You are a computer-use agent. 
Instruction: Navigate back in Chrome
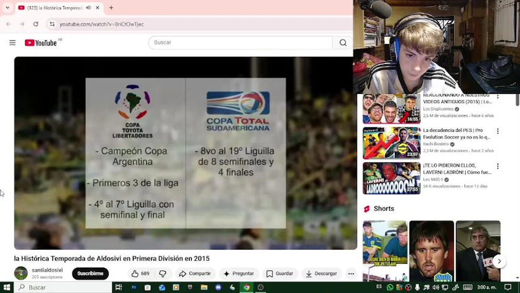coord(9,24)
